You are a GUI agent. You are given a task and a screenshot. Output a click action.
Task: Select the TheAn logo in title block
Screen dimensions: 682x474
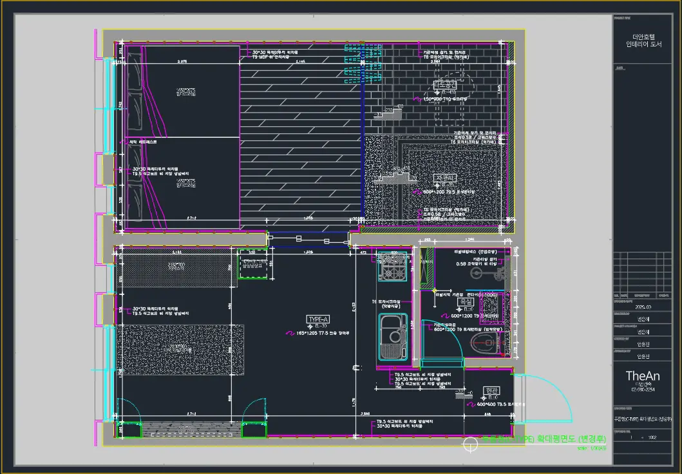coord(643,375)
